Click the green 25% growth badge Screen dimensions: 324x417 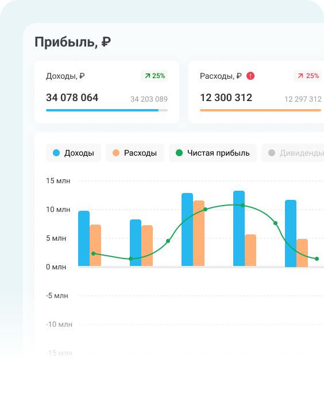pos(155,76)
